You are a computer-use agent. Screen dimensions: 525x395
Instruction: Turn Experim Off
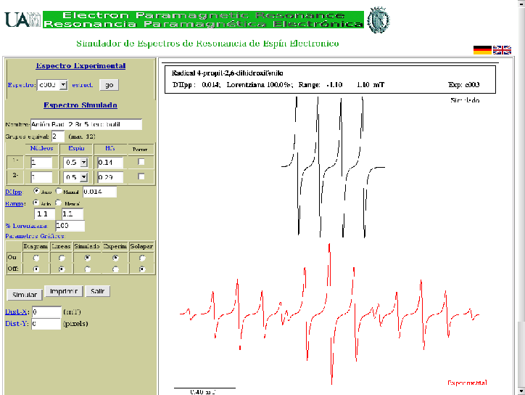point(115,269)
